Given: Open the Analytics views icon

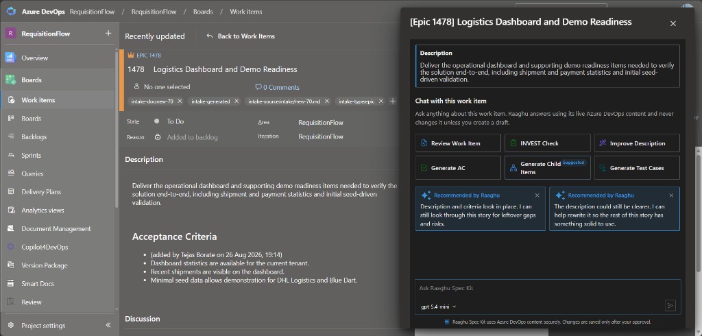Looking at the screenshot, I should click(11, 210).
